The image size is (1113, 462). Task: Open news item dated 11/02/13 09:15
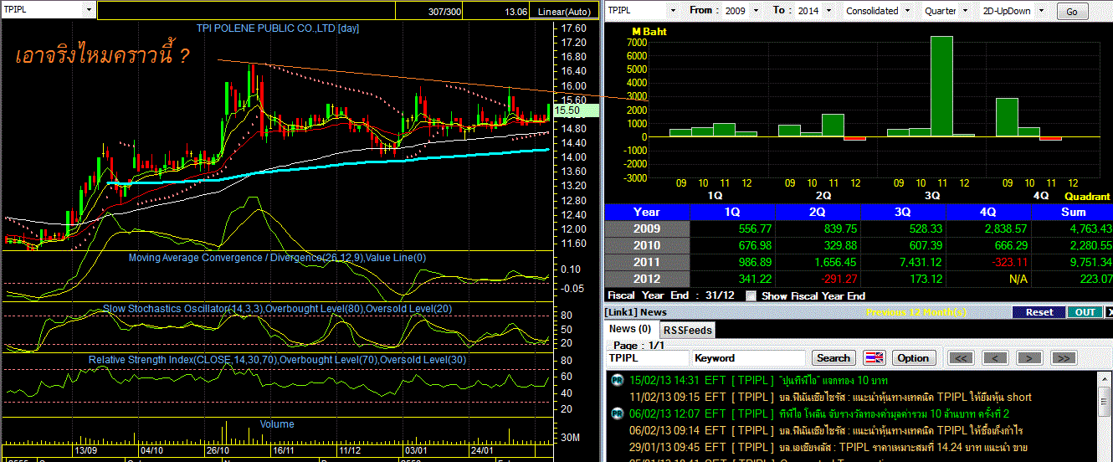point(851,397)
